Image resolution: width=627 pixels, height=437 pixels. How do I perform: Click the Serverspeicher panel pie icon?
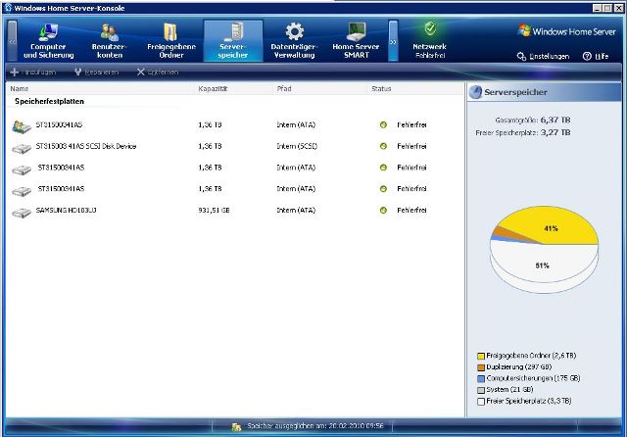pyautogui.click(x=476, y=92)
